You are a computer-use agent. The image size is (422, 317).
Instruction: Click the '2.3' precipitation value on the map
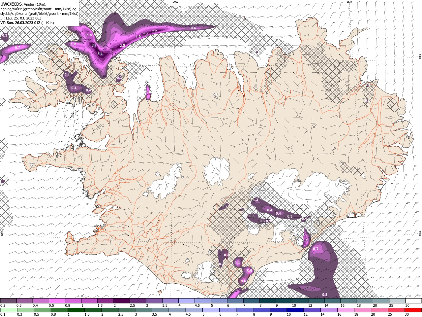[x=146, y=34]
